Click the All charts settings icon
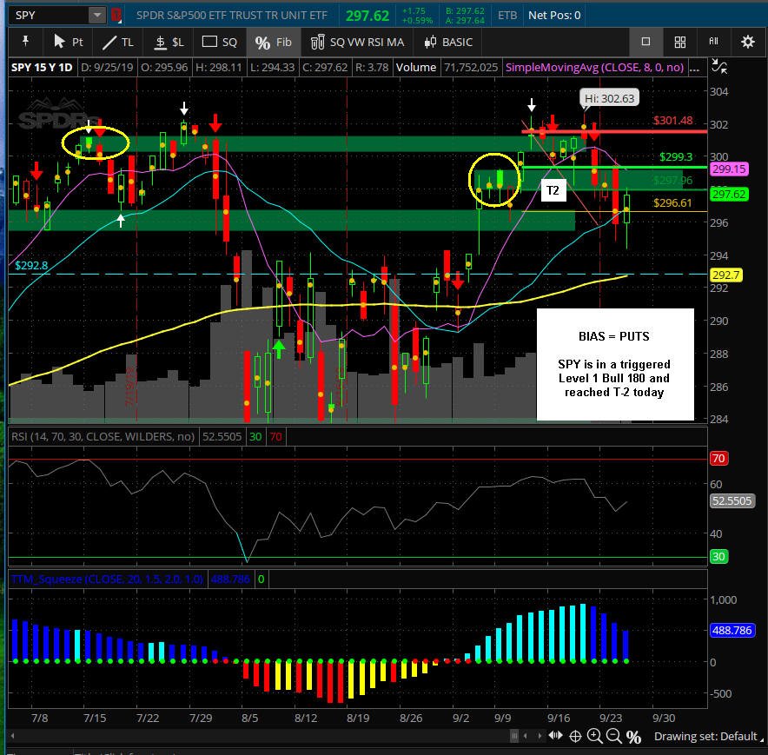This screenshot has height=755, width=768. [x=713, y=42]
